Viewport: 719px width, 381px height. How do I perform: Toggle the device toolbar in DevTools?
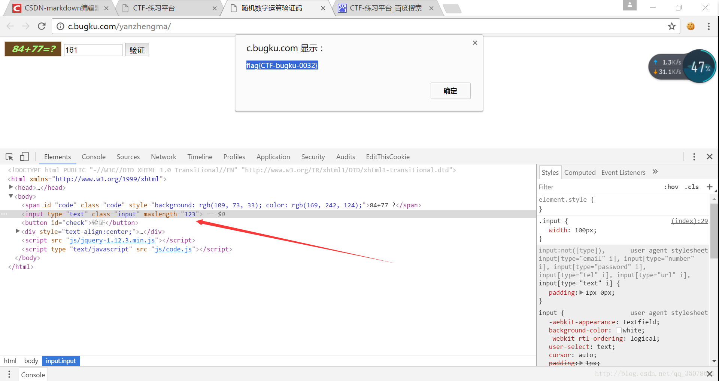point(24,157)
